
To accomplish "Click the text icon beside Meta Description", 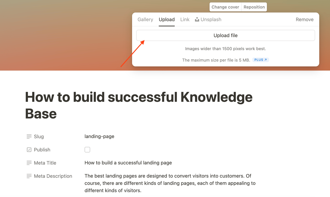I will click(x=29, y=176).
